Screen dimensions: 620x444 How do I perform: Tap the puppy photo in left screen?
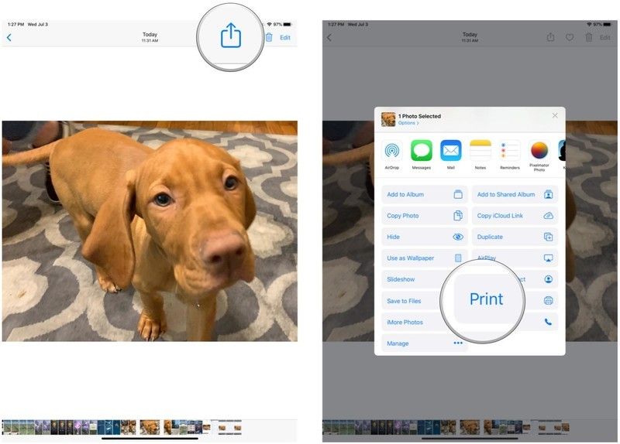[150, 231]
